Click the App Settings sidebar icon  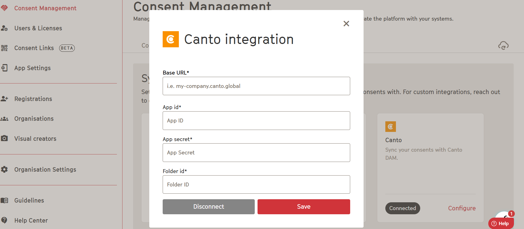coord(4,68)
